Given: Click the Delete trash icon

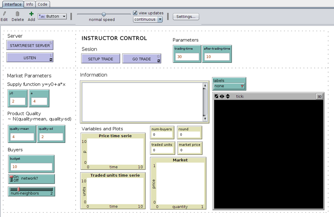Looking at the screenshot, I should coord(17,14).
